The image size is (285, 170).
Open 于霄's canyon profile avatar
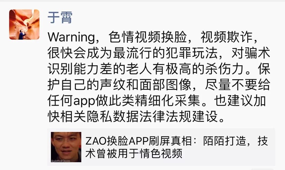coord(24,24)
